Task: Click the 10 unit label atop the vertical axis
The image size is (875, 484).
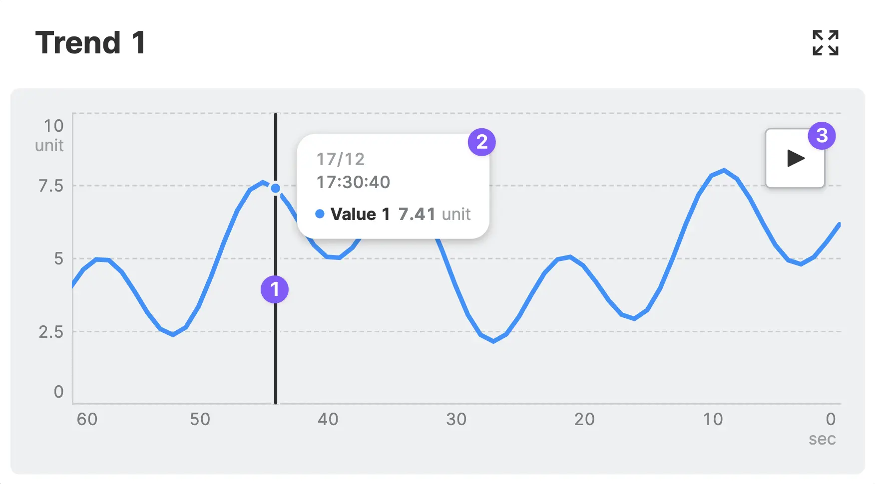Action: coord(50,135)
